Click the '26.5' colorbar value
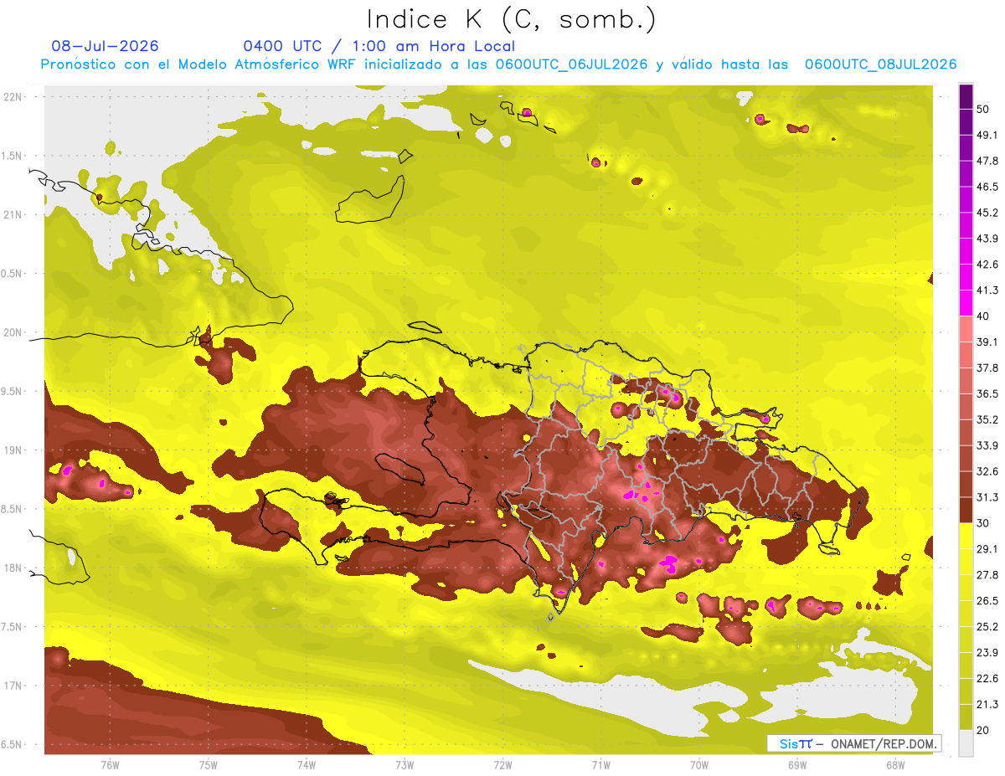The width and height of the screenshot is (1005, 776). 987,600
